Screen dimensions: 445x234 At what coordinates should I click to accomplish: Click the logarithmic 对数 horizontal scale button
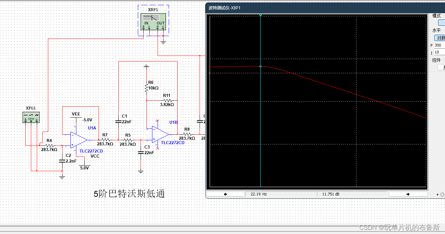tap(440, 38)
